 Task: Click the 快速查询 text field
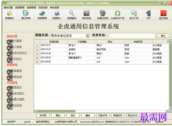(132, 36)
